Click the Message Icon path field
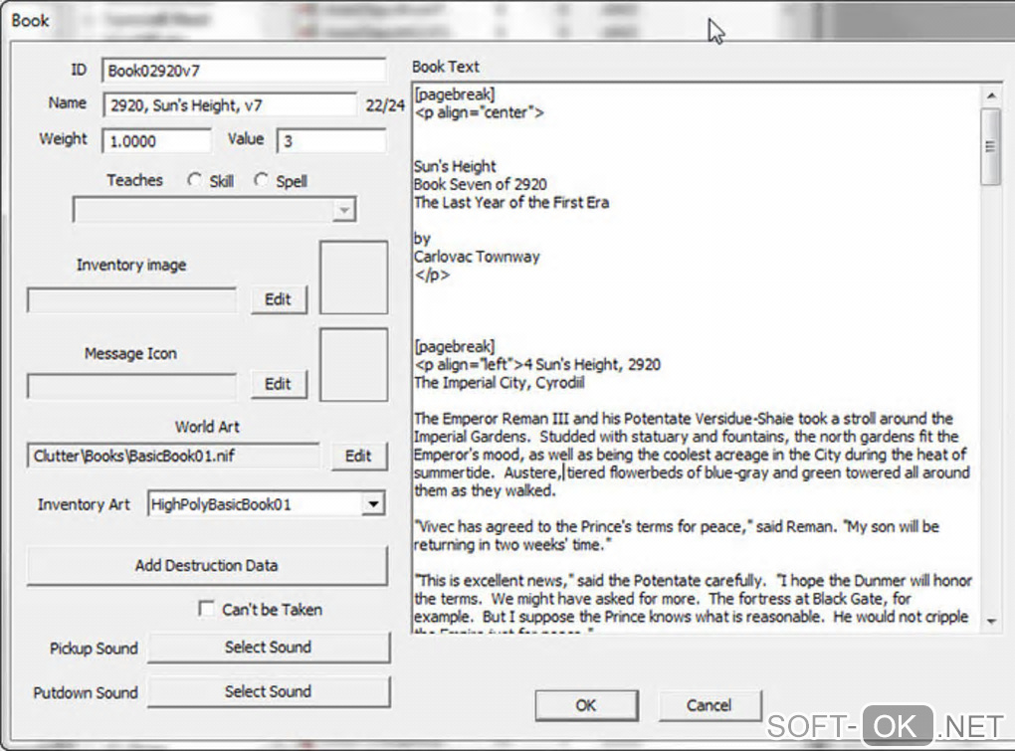The height and width of the screenshot is (751, 1015). (x=131, y=386)
